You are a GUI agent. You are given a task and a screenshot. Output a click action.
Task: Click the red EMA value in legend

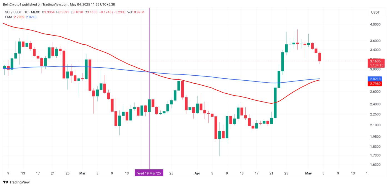(x=19, y=17)
